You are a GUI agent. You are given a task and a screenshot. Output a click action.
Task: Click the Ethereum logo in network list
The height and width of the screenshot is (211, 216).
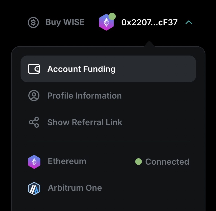click(x=34, y=162)
